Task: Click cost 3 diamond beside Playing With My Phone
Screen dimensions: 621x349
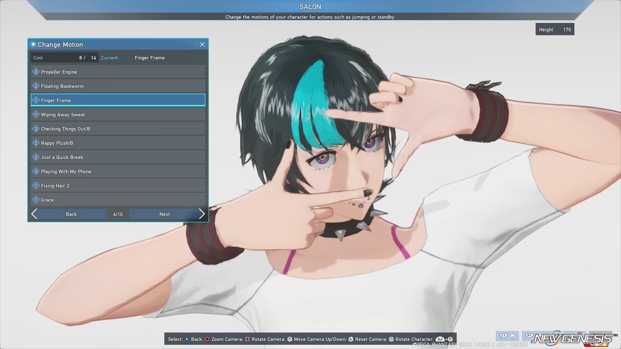Action: pyautogui.click(x=36, y=171)
